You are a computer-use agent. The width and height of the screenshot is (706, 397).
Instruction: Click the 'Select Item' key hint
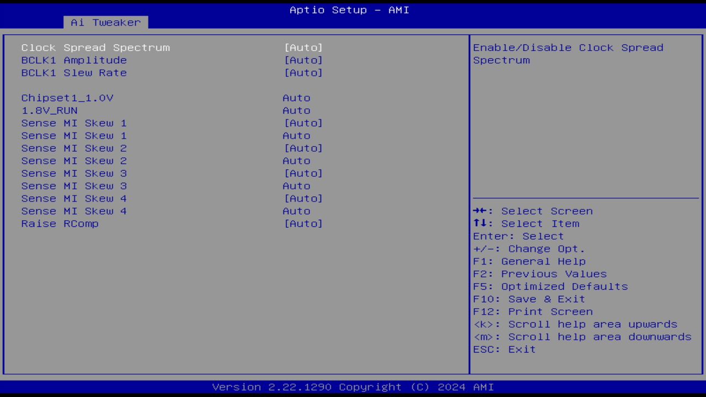click(526, 224)
